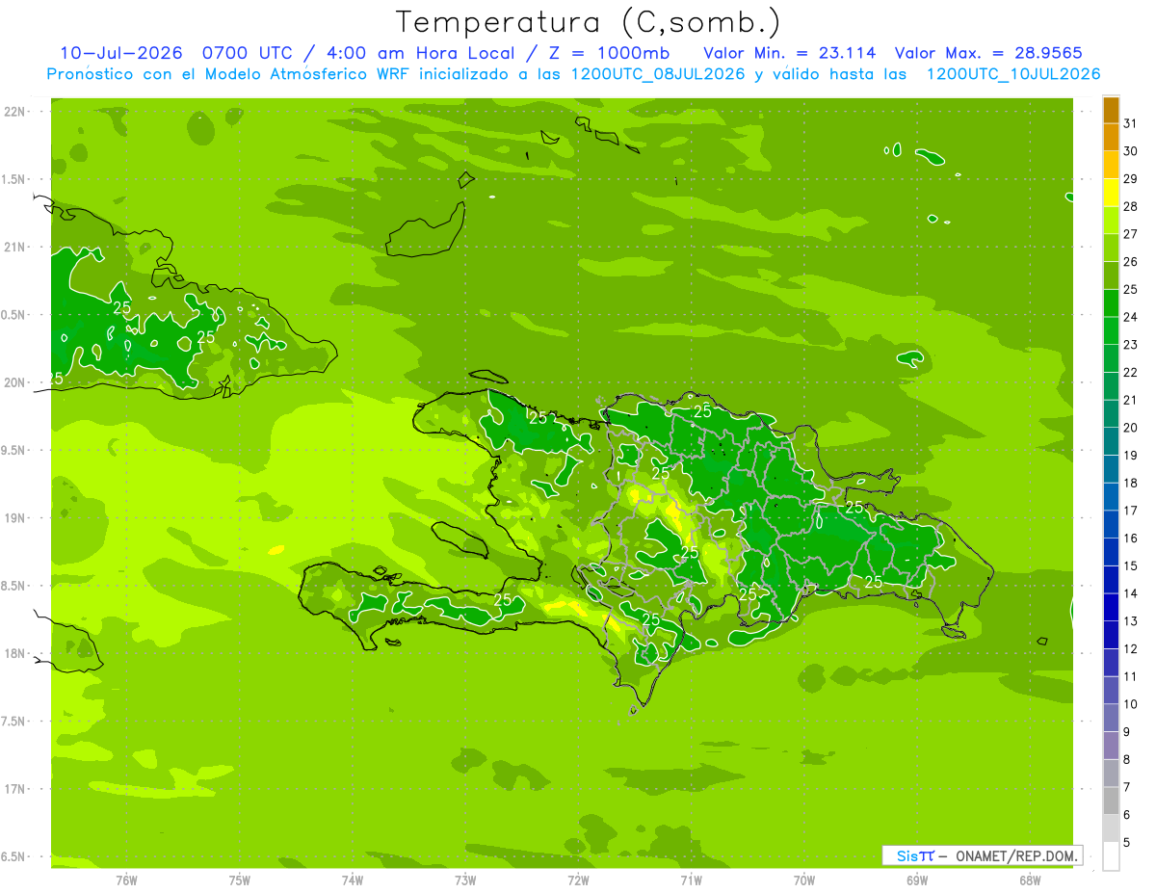The width and height of the screenshot is (1156, 893).
Task: Click the "69W" longitude label
Action: (917, 880)
